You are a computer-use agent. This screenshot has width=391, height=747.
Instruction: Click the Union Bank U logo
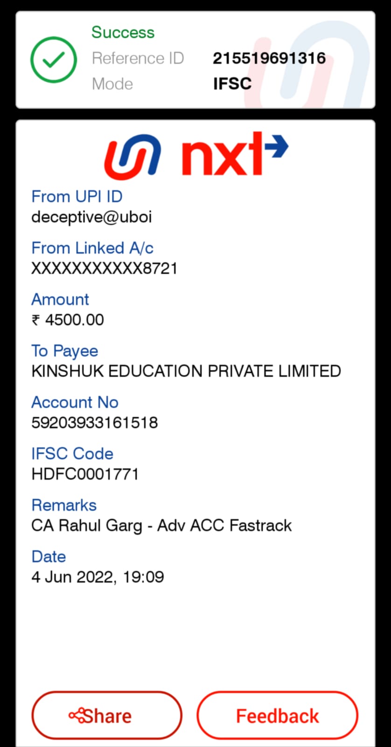[x=133, y=156]
